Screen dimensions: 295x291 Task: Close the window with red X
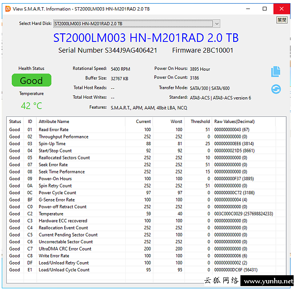click(x=281, y=9)
